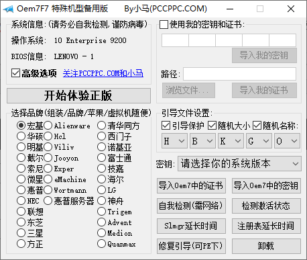The height and width of the screenshot is (260, 307).
Task: Pick the LG radio button
Action: click(x=101, y=190)
